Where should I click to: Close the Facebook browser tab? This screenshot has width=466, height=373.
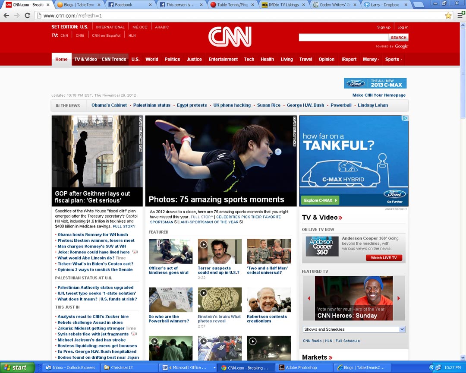tap(150, 5)
